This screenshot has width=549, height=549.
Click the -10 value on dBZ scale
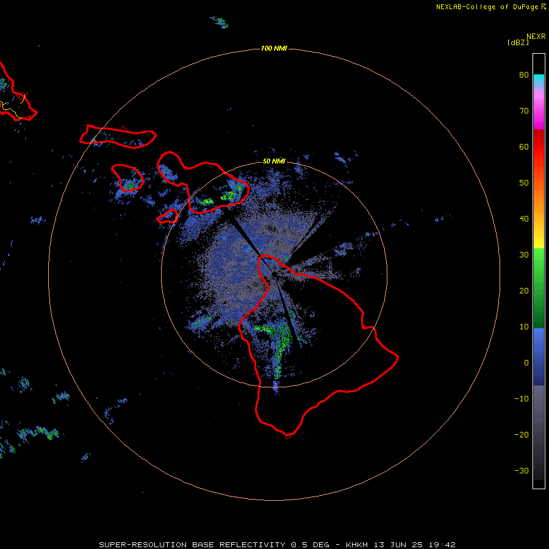click(522, 399)
